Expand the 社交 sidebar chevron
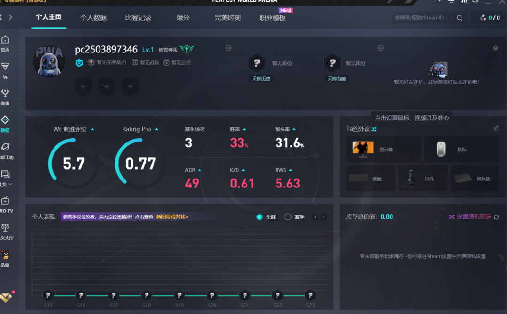Image resolution: width=507 pixels, height=314 pixels. [11, 184]
